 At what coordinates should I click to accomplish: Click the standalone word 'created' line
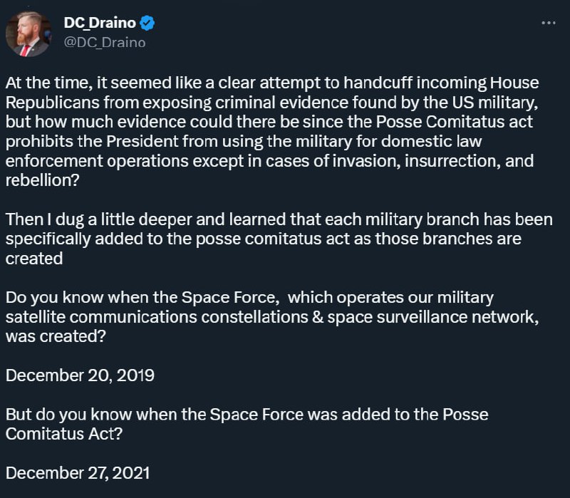(x=34, y=259)
